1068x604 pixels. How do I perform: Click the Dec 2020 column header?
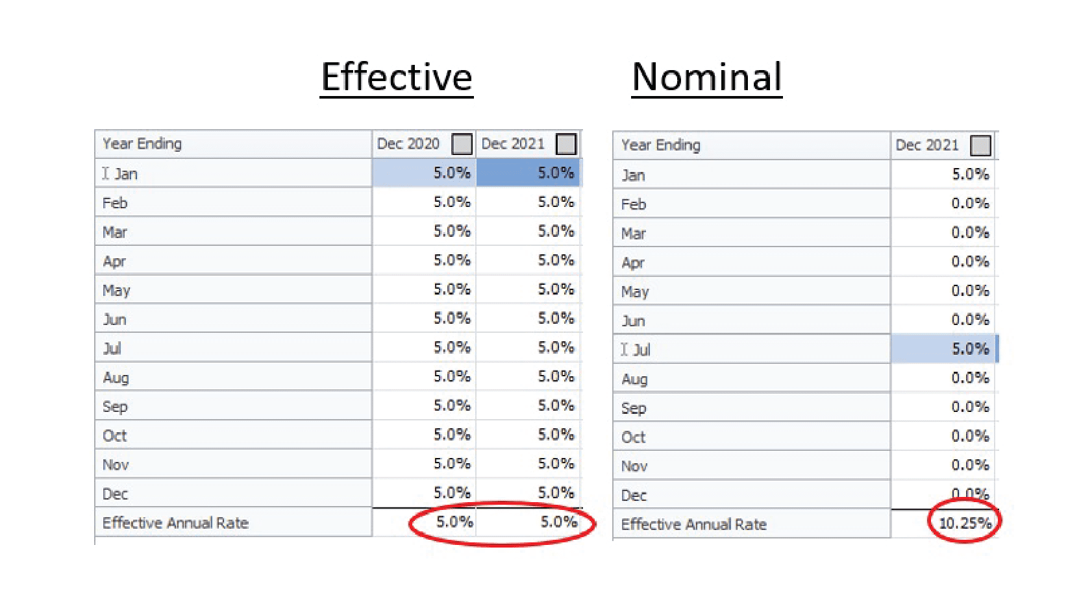click(409, 144)
